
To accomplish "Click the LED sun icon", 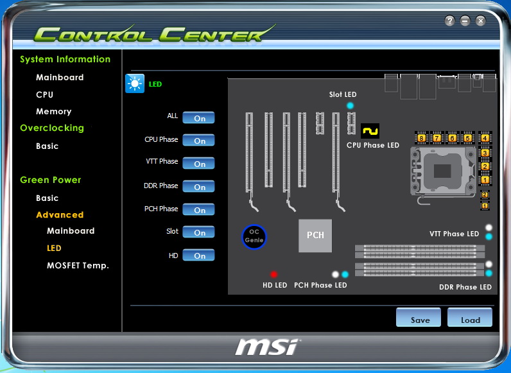I will pyautogui.click(x=135, y=83).
